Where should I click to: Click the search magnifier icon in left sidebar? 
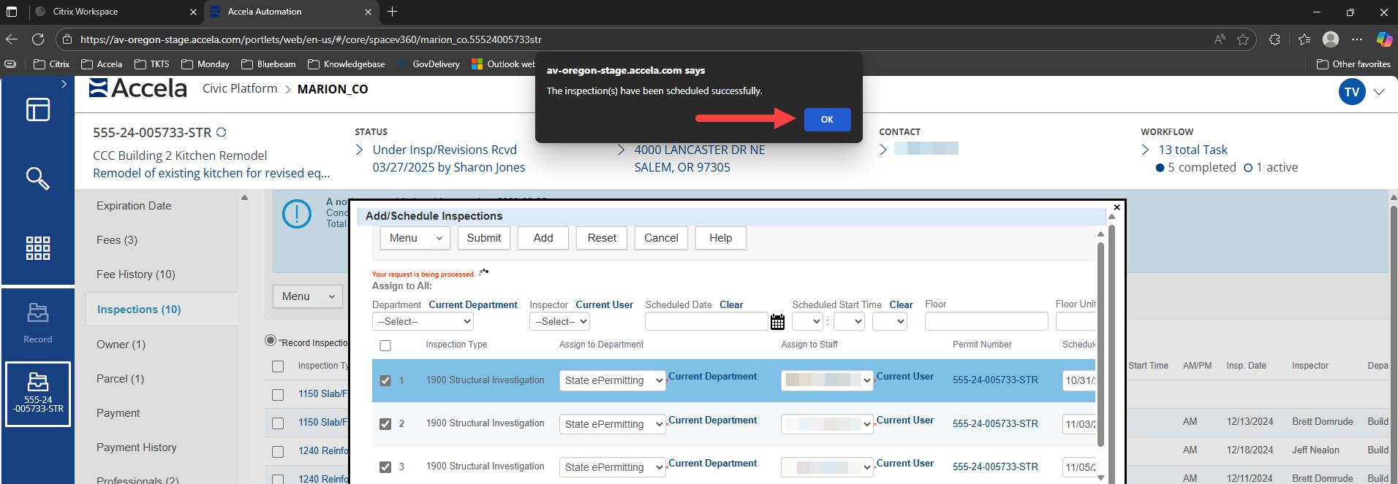pyautogui.click(x=37, y=178)
